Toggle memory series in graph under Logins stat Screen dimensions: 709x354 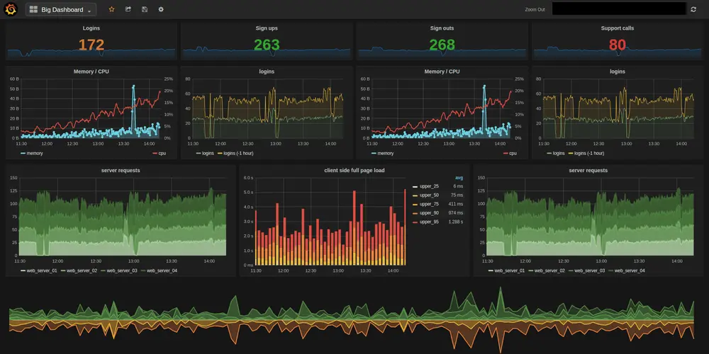point(32,153)
